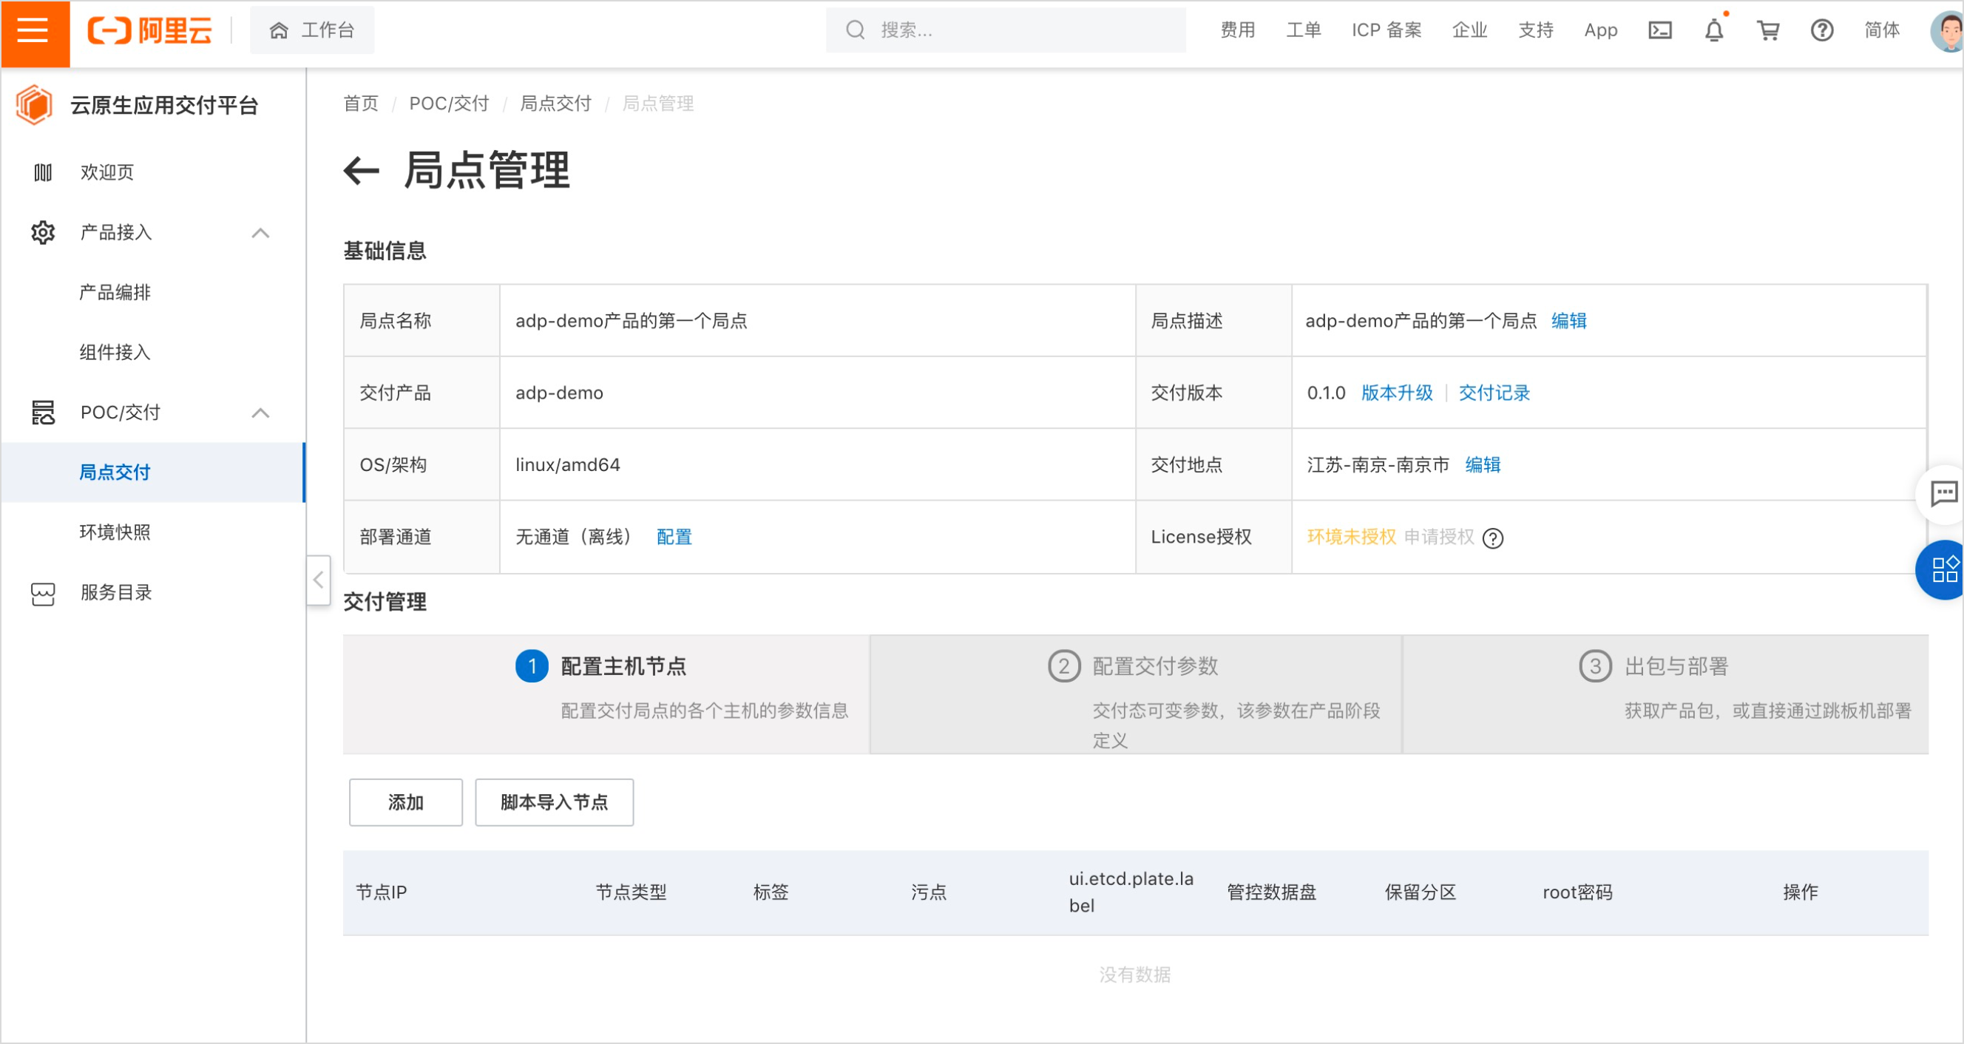Open the 支持 menu
1964x1044 pixels.
pos(1536,30)
